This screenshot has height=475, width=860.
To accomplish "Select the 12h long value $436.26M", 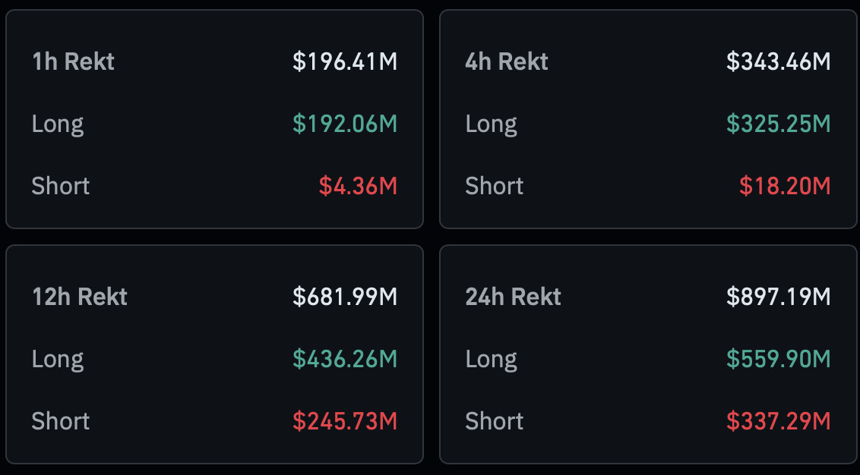I will [345, 359].
